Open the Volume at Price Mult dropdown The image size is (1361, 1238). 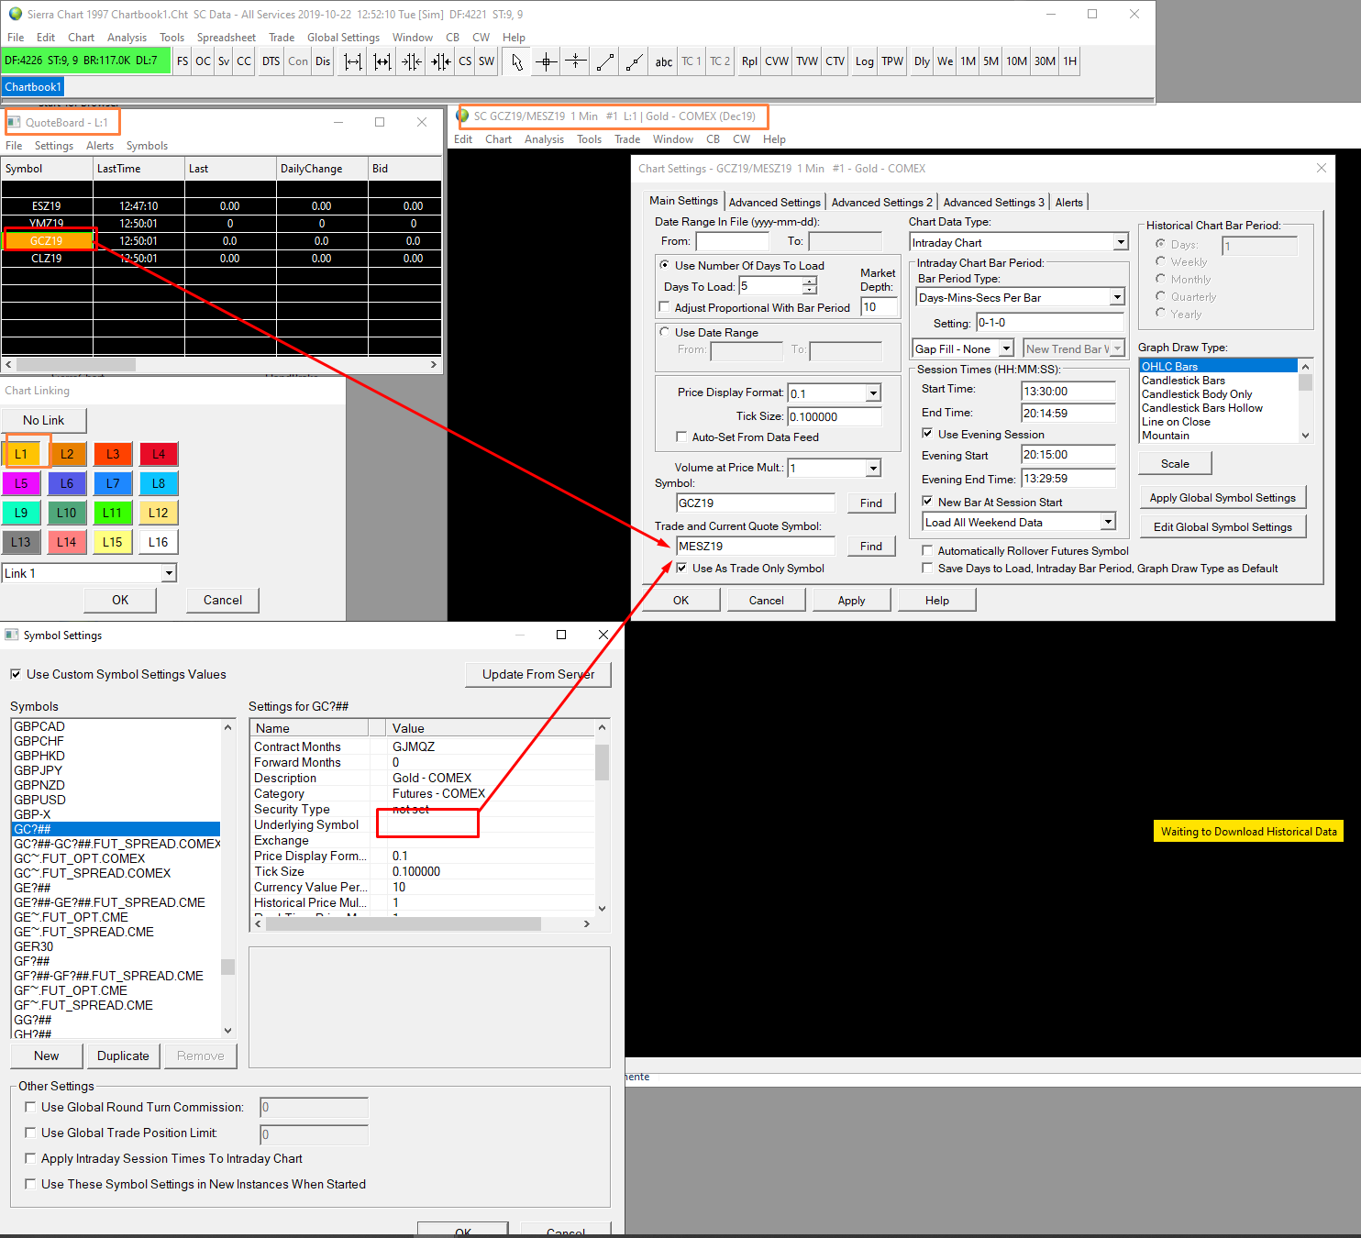873,469
